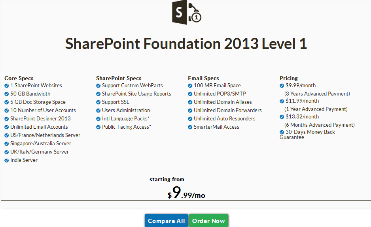This screenshot has width=371, height=227.
Task: Click checkmark icon next to Support SSL
Action: click(x=98, y=102)
